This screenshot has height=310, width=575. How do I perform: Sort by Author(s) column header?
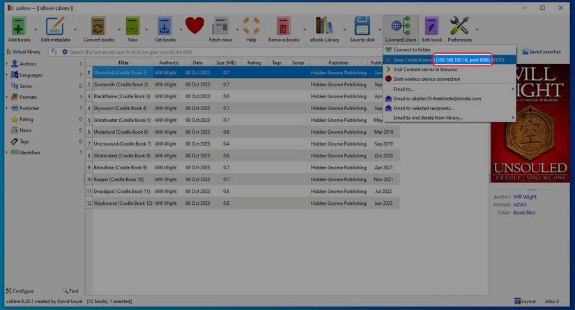tap(169, 63)
